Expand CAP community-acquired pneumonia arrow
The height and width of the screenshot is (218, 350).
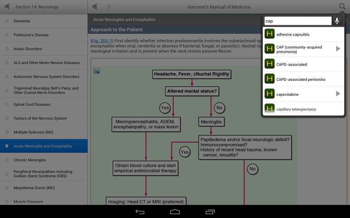pos(338,49)
